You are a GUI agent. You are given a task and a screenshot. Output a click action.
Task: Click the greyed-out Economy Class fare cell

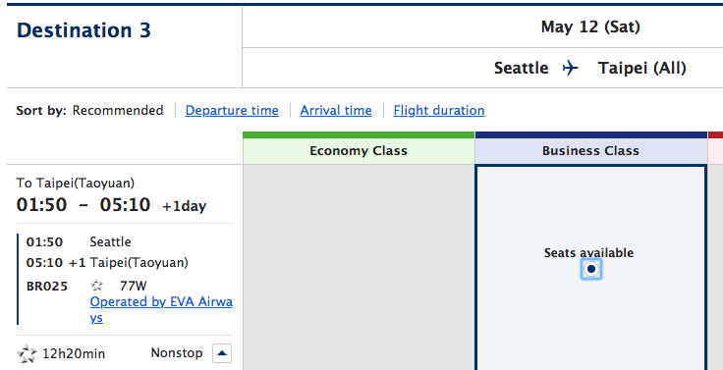359,267
